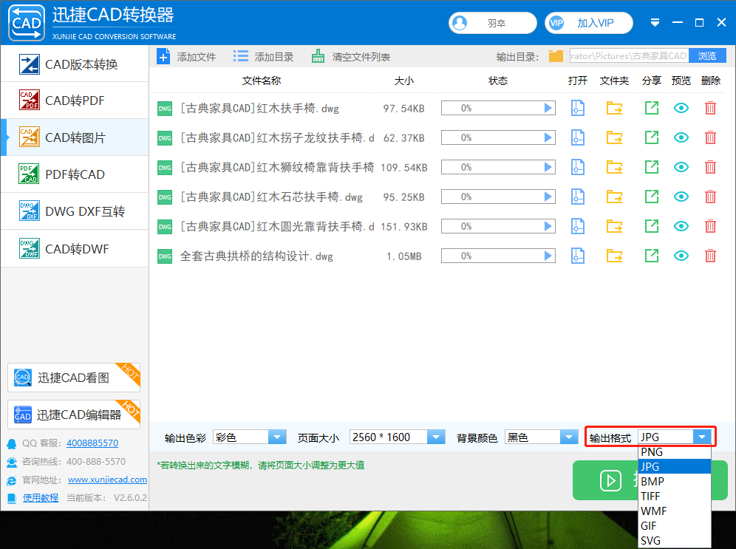The image size is (736, 549).
Task: Expand the 输出色彩 color dropdown
Action: (x=277, y=437)
